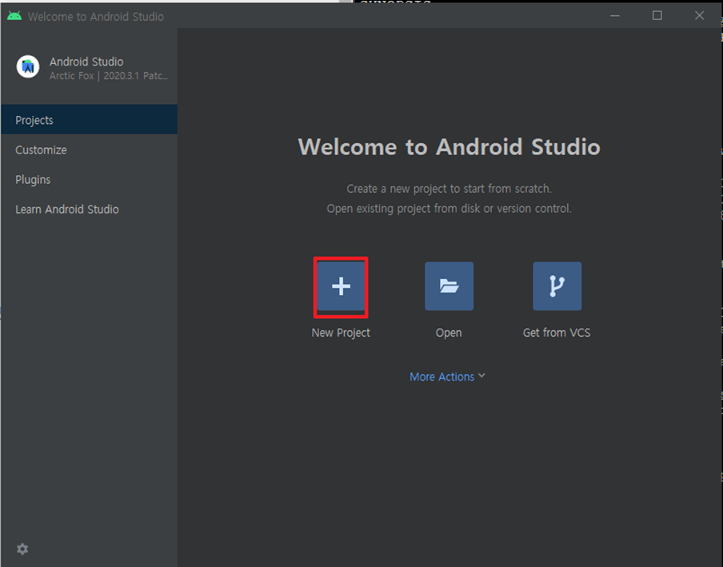
Task: Click the Get from VCS label
Action: click(x=557, y=333)
